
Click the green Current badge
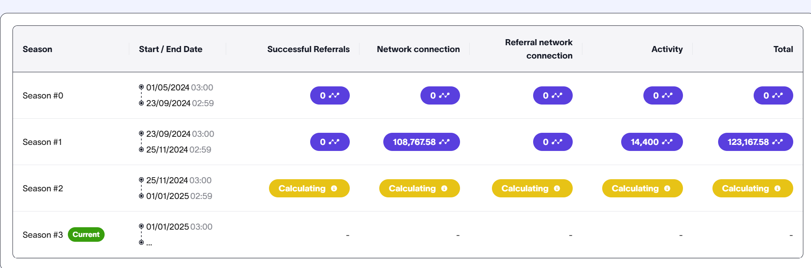pyautogui.click(x=86, y=234)
